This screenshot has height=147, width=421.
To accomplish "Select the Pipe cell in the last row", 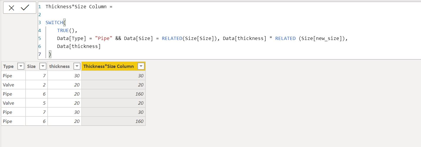I will [x=14, y=121].
